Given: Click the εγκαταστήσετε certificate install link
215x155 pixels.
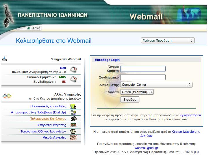Looking at the screenshot, I should 191,115.
